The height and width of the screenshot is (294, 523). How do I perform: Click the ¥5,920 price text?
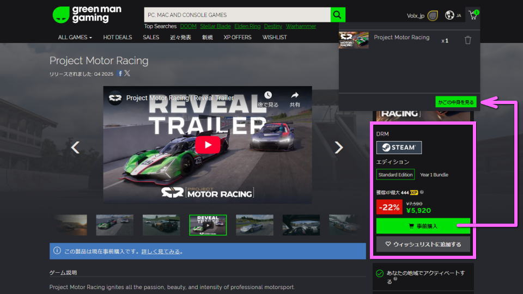[x=418, y=210]
